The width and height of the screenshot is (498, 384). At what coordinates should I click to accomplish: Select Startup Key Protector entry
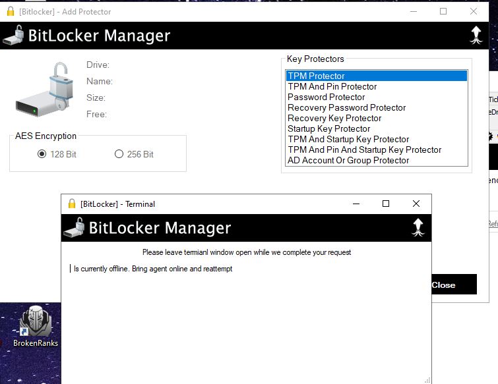(377, 128)
